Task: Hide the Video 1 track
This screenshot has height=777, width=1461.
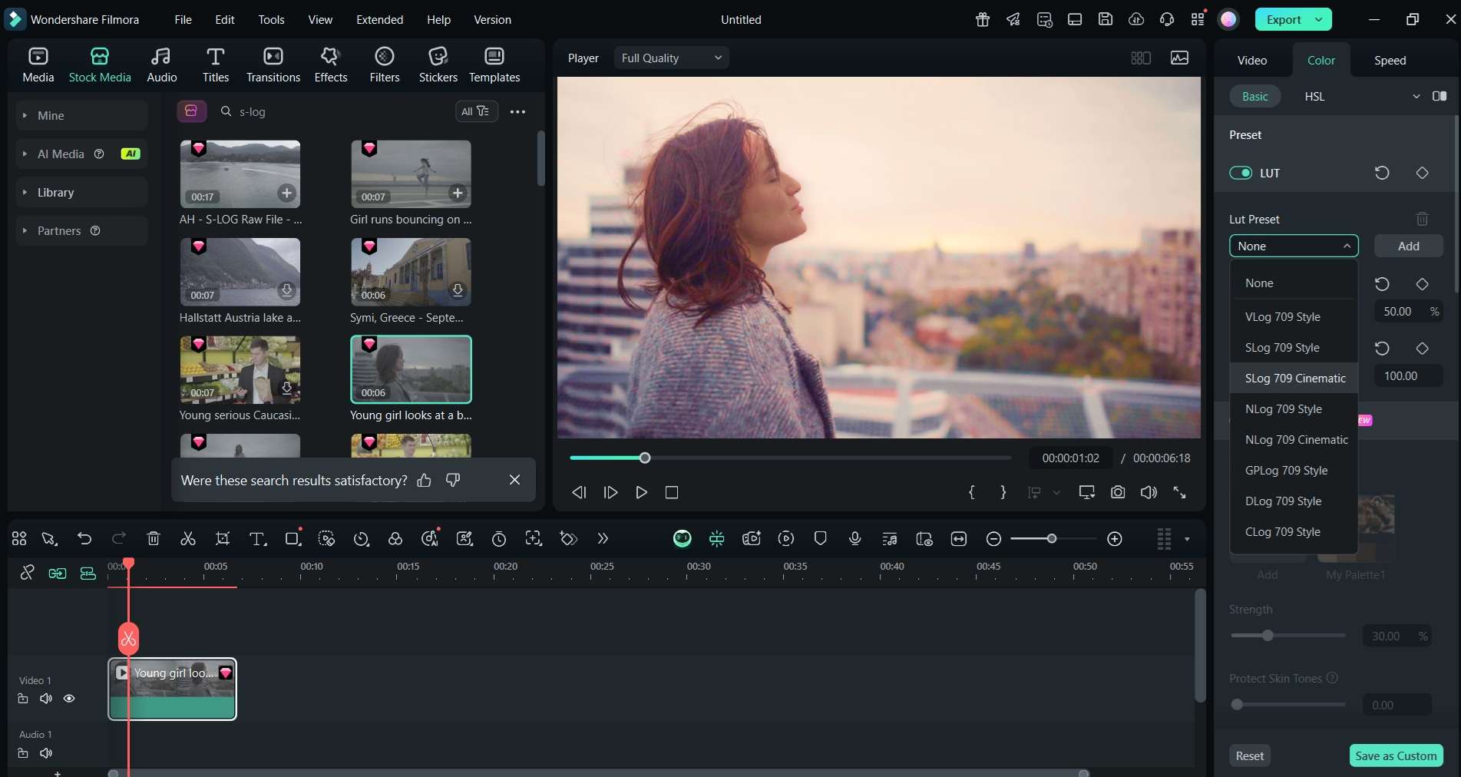Action: click(69, 698)
